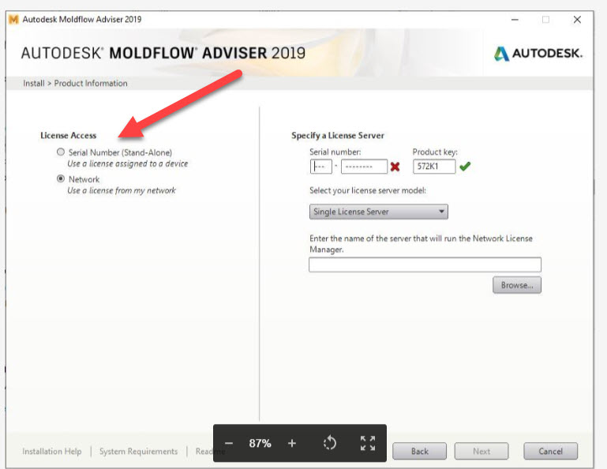Click the green check mark beside product key
The width and height of the screenshot is (607, 469).
pos(465,167)
